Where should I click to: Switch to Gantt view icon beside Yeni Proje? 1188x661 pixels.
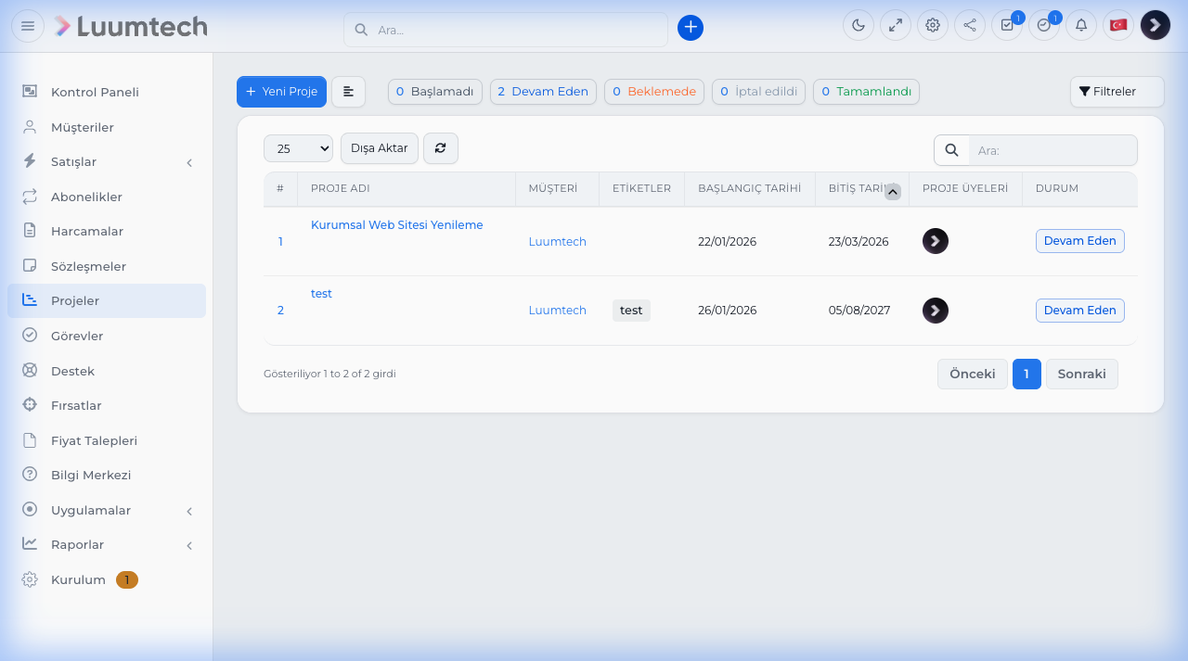[348, 92]
